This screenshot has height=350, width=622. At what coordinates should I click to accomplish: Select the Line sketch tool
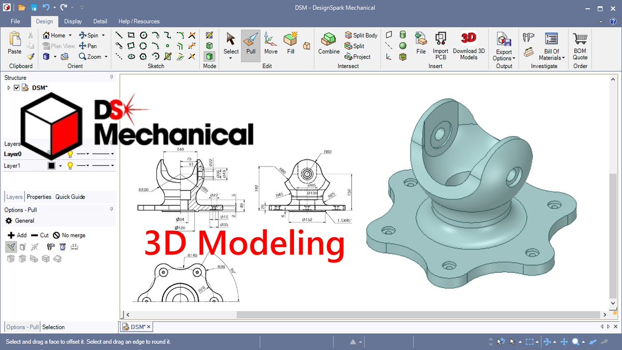(119, 35)
